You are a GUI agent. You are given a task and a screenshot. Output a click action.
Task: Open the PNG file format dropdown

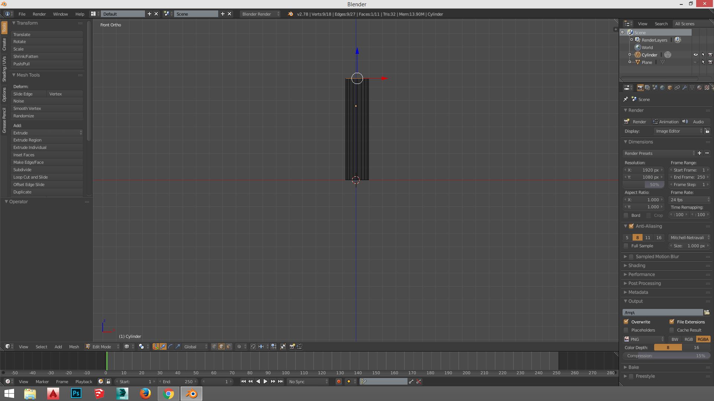(x=644, y=339)
